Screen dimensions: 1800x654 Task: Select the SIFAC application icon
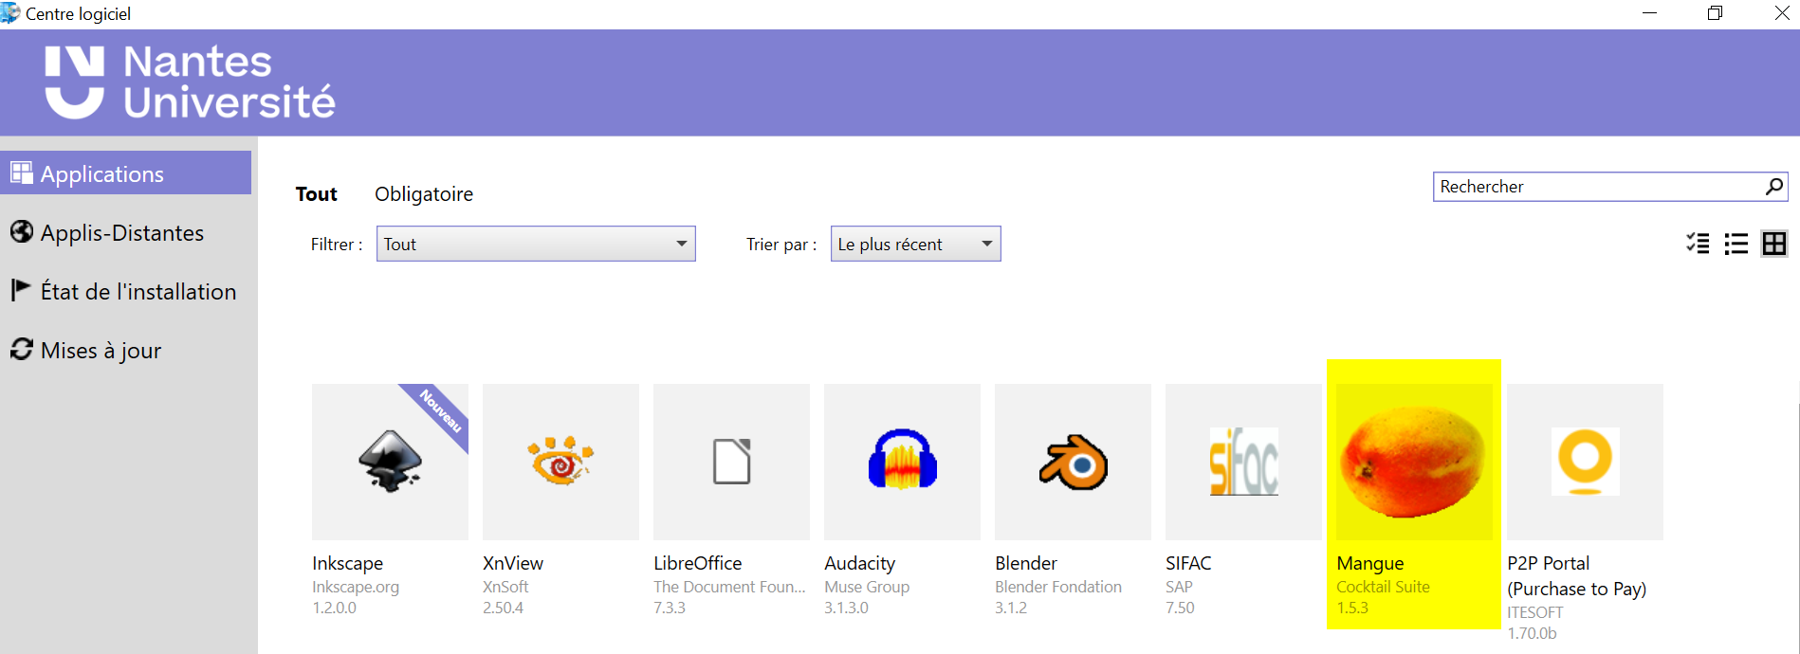(x=1243, y=462)
